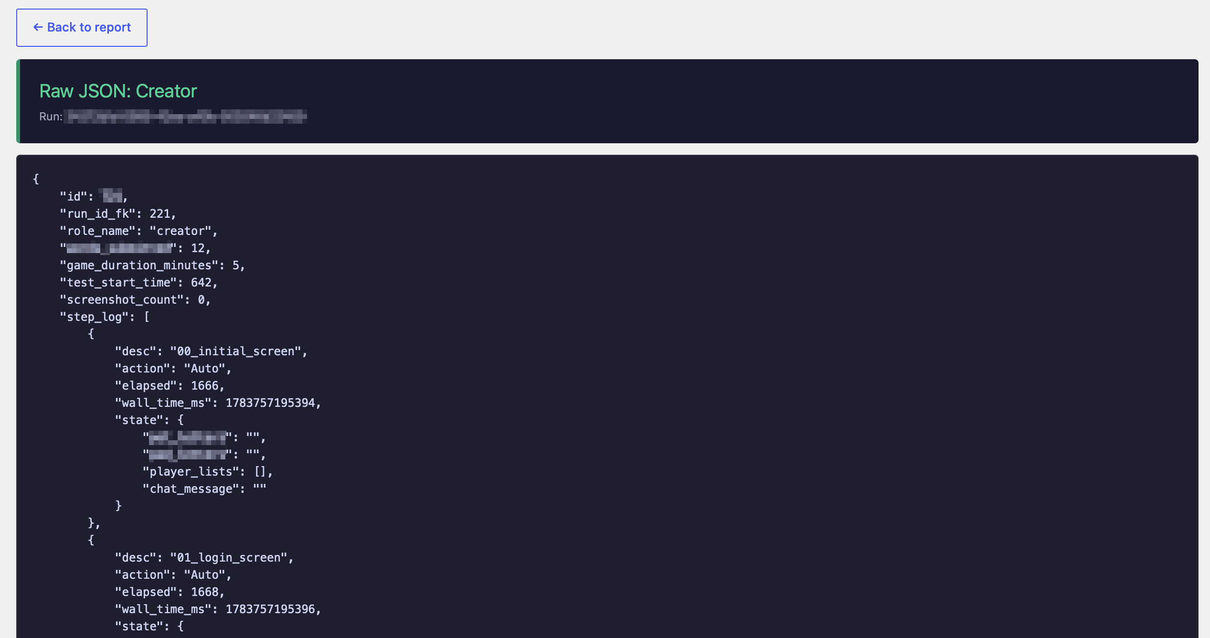
Task: Click the left arrow icon in Back button
Action: click(x=38, y=27)
